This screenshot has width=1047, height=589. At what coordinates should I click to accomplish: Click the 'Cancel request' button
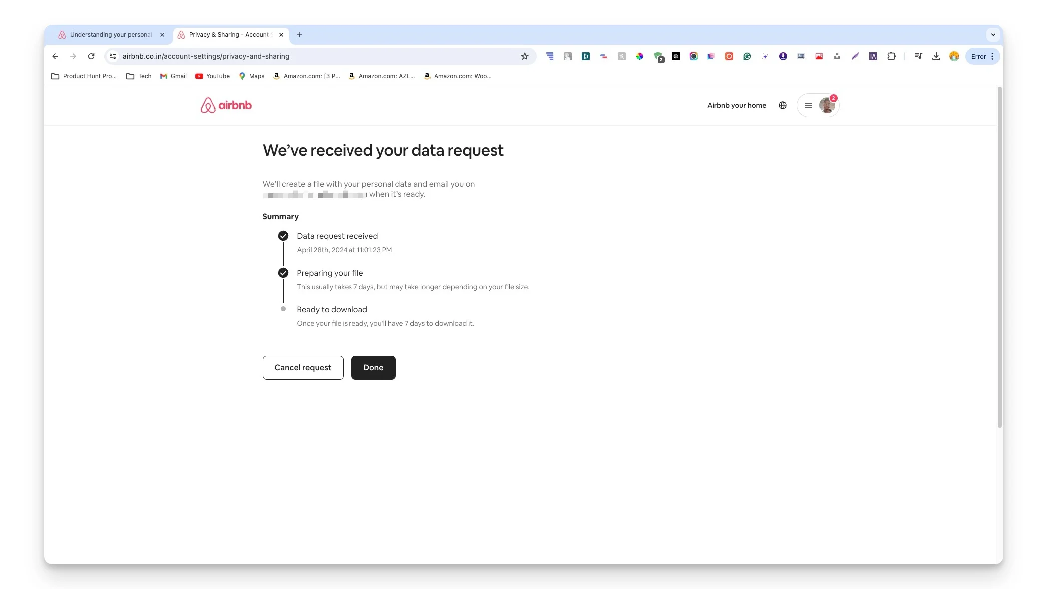302,367
